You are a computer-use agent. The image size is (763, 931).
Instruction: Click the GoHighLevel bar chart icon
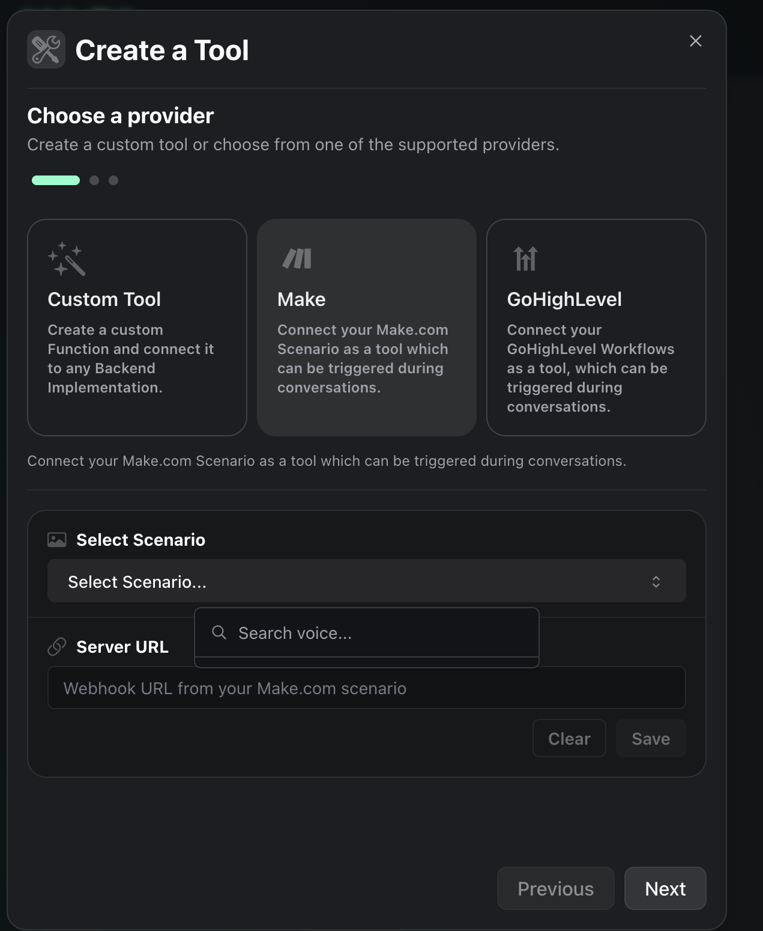[525, 258]
